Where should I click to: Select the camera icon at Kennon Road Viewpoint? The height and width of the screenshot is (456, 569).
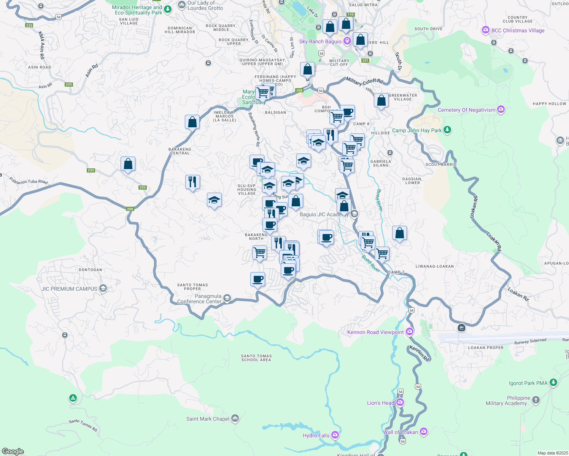pyautogui.click(x=409, y=331)
